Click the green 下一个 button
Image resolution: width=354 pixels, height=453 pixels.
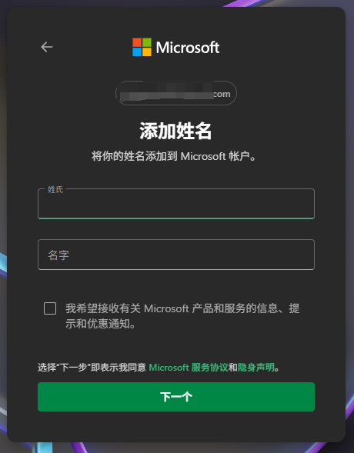176,397
